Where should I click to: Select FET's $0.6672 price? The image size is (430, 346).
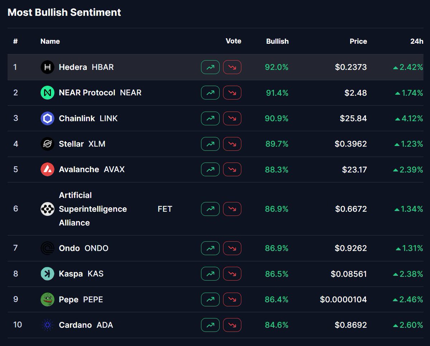pos(351,209)
